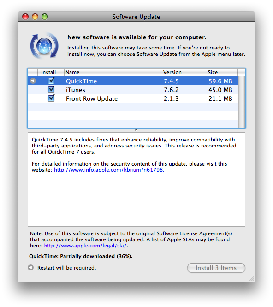
Task: Click the Software Update globe icon
Action: pyautogui.click(x=44, y=46)
